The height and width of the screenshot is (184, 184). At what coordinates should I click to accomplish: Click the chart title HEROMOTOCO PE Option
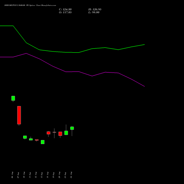point(30,6)
